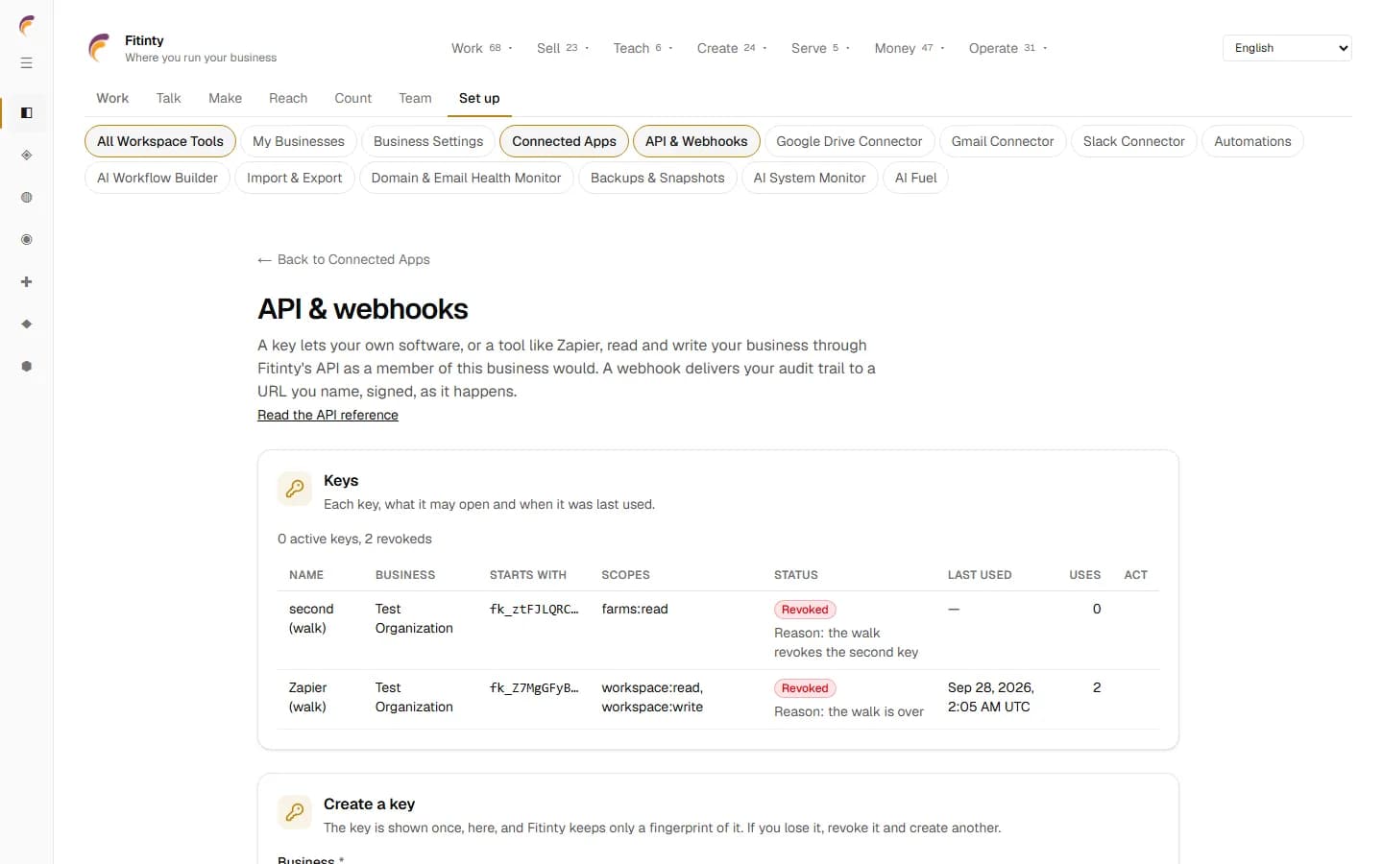Screen dimensions: 1383x864
Task: Click the farms:read scope text
Action: click(x=635, y=609)
